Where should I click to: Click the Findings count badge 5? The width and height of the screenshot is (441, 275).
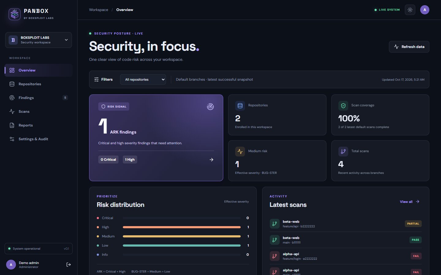65,98
